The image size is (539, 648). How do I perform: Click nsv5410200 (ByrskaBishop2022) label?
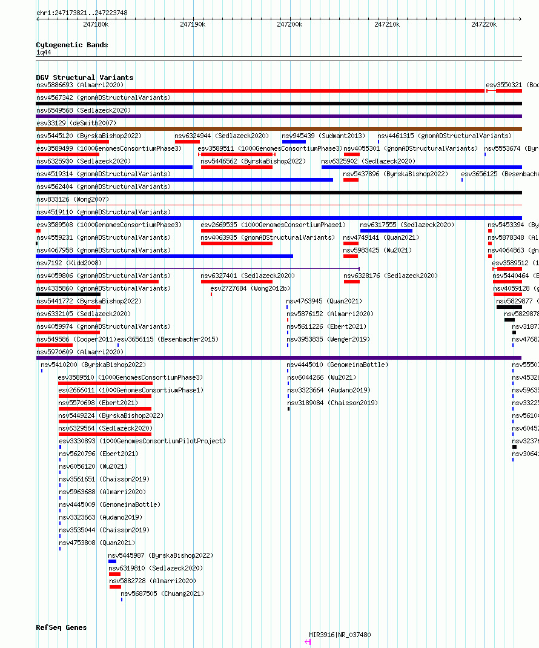93,365
